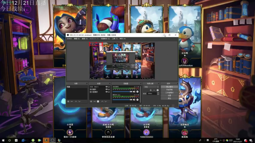Pop out the sources dock panel icon
Image resolution: width=255 pixels, height=143 pixels.
pos(110,84)
